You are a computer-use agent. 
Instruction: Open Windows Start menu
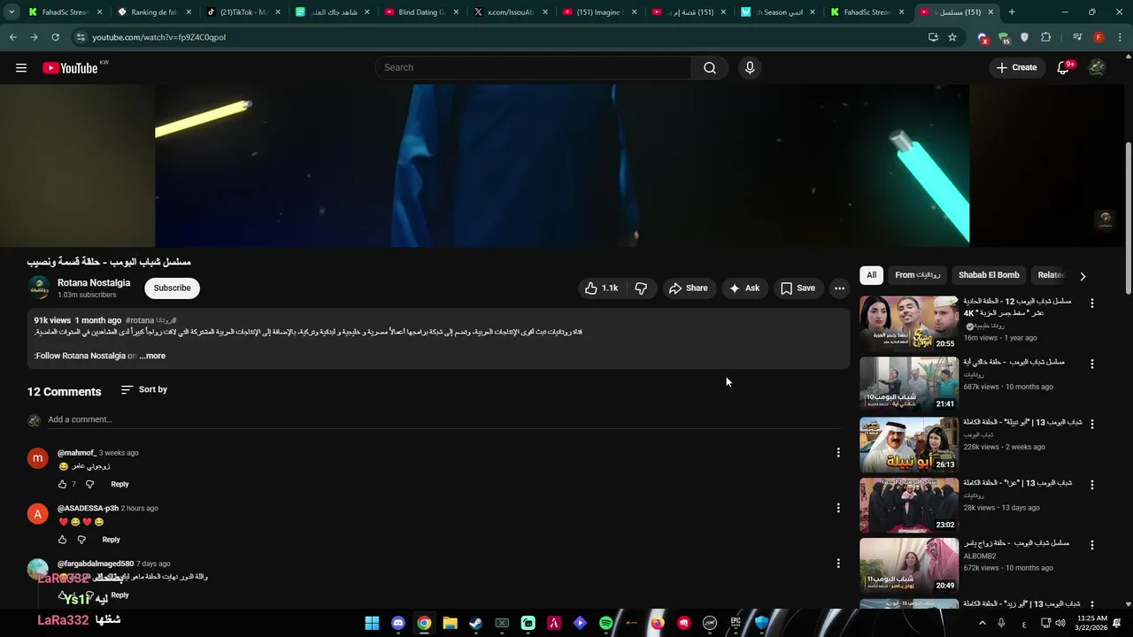coord(372,623)
